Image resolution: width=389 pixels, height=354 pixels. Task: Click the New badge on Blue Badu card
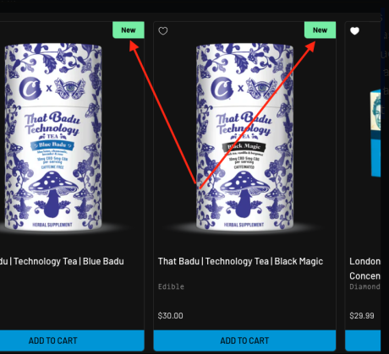click(129, 30)
